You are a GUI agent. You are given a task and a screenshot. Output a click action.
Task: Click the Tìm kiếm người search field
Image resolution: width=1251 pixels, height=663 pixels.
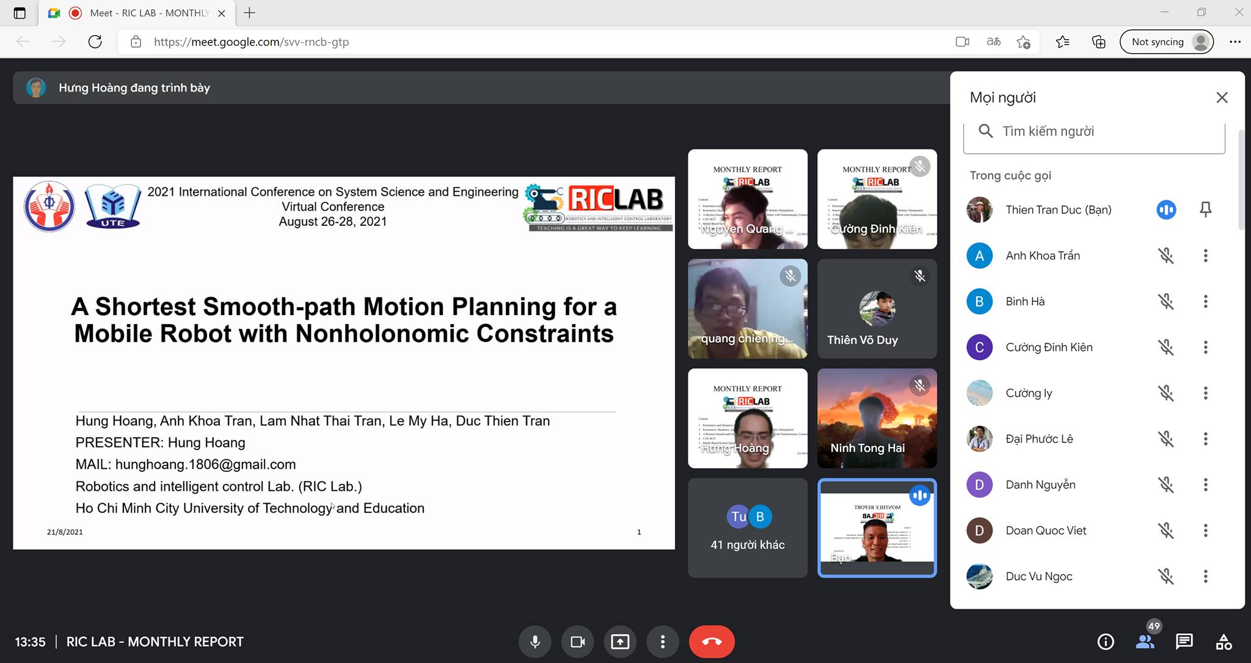coord(1094,131)
